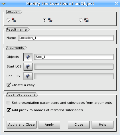
Task: Uncheck the Create a copy checkbox
Action: [x=9, y=85]
